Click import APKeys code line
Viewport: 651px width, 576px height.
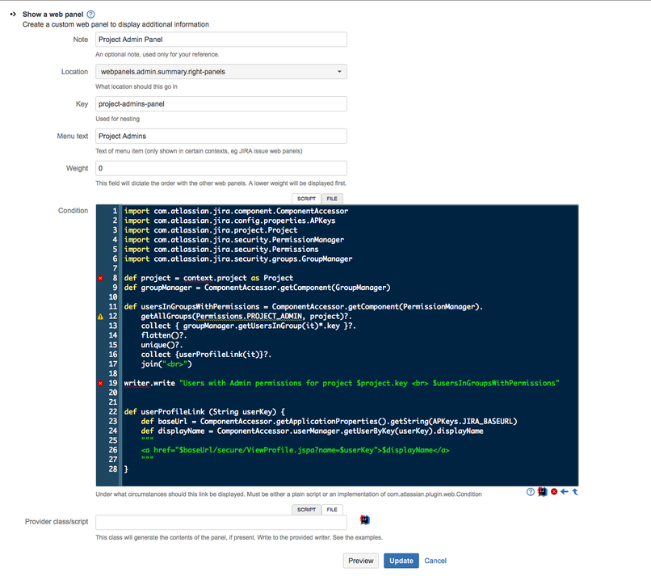point(229,221)
